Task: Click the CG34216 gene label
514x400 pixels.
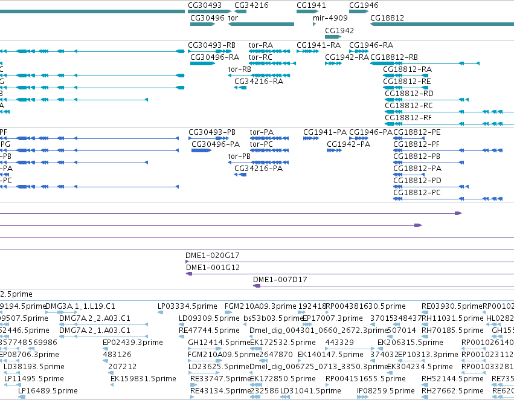Action: coord(251,5)
